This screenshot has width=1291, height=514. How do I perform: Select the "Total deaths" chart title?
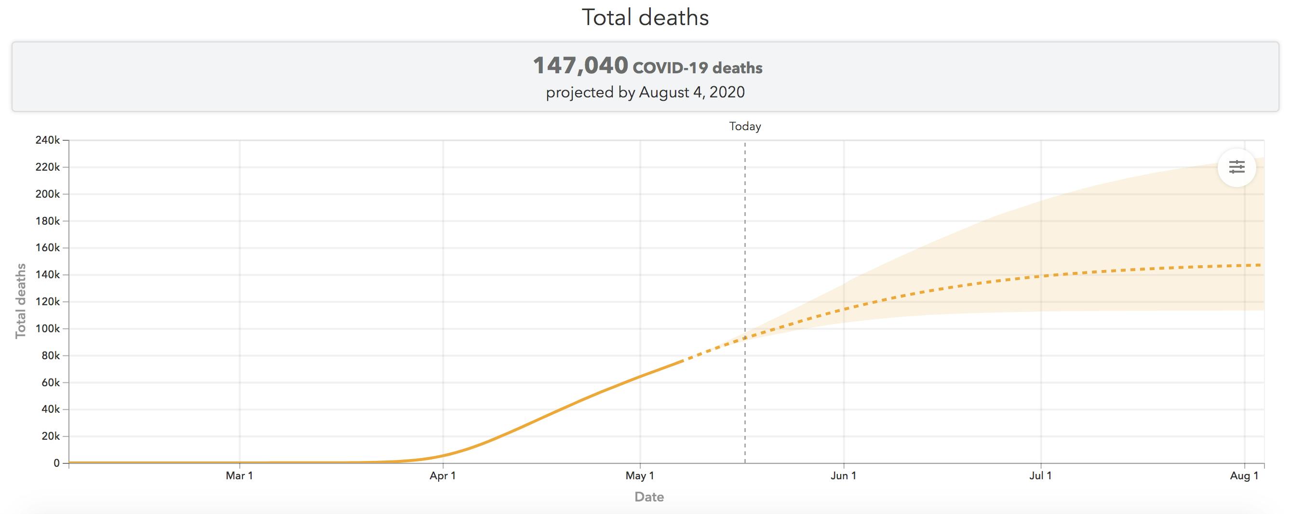[x=645, y=17]
